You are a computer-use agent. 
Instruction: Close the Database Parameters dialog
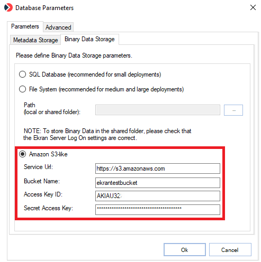253,7
